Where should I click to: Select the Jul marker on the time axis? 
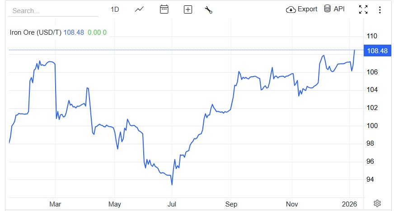(x=172, y=204)
